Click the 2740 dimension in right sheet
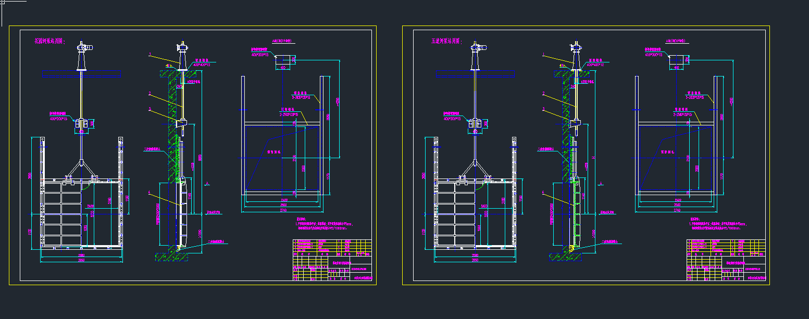 pos(678,211)
